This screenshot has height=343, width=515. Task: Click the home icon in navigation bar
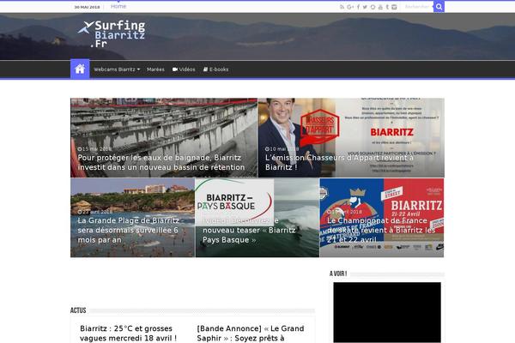click(80, 69)
